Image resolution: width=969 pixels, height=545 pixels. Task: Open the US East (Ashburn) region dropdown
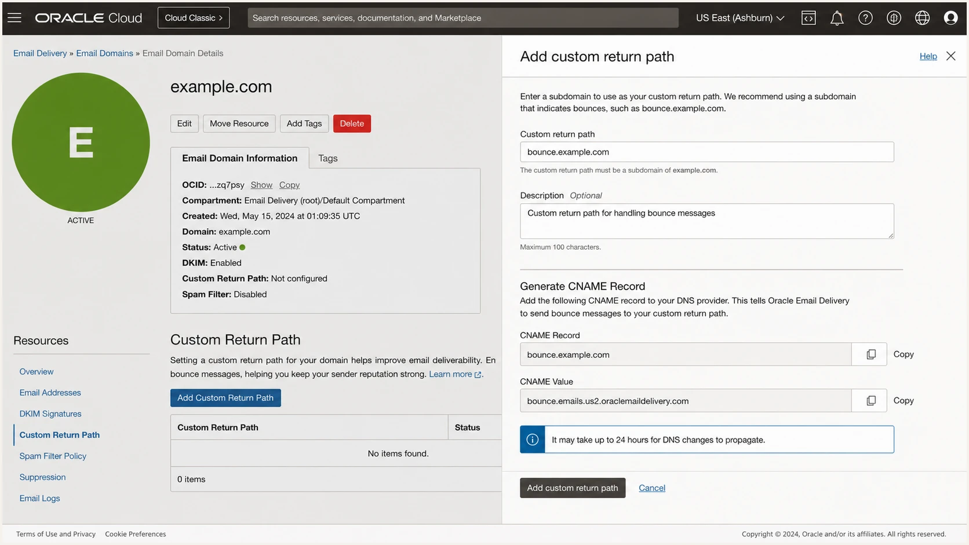point(740,18)
